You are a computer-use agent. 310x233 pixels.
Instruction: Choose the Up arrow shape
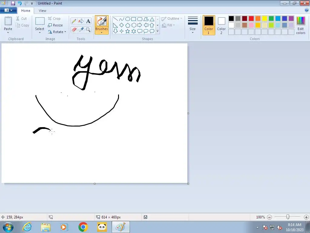coord(152,25)
